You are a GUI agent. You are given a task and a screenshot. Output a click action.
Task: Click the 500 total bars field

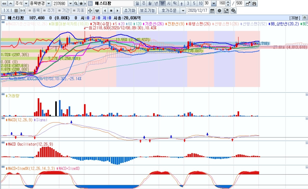[x=239, y=3]
